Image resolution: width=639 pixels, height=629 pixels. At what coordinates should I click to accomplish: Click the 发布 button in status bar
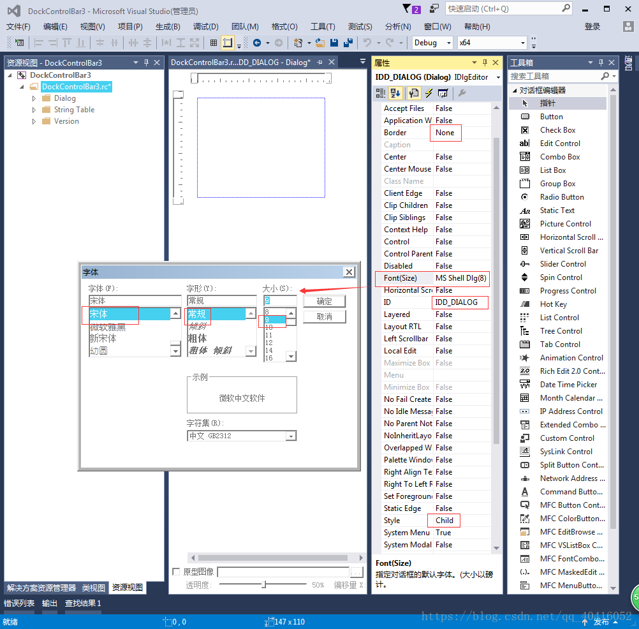[x=601, y=621]
